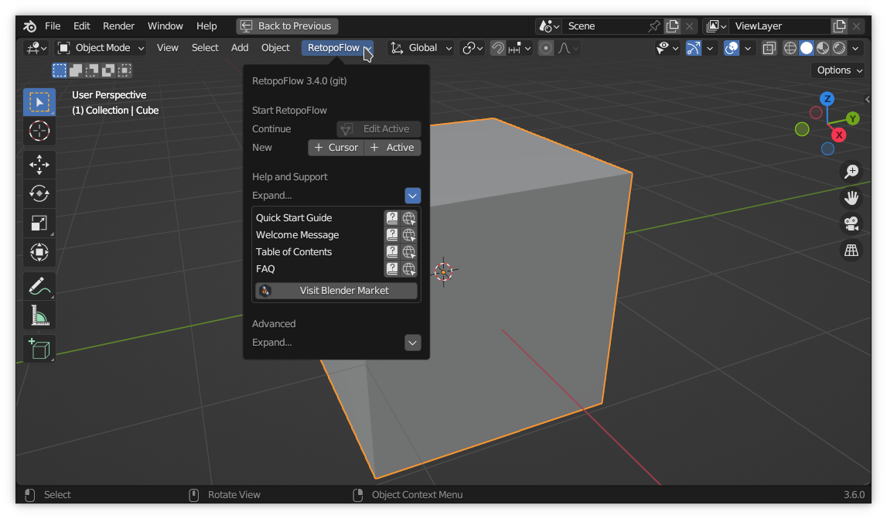Image resolution: width=887 pixels, height=519 pixels.
Task: Start new RetopoFlow at Active
Action: 393,148
